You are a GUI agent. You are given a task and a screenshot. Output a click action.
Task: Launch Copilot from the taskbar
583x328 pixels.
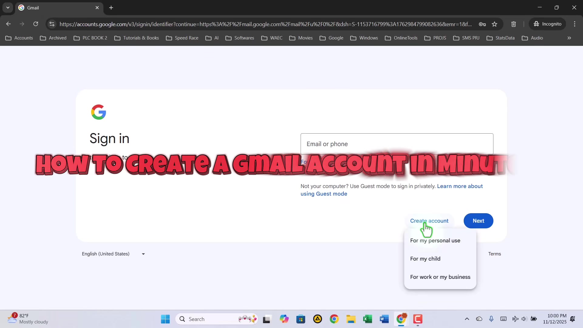pyautogui.click(x=284, y=319)
